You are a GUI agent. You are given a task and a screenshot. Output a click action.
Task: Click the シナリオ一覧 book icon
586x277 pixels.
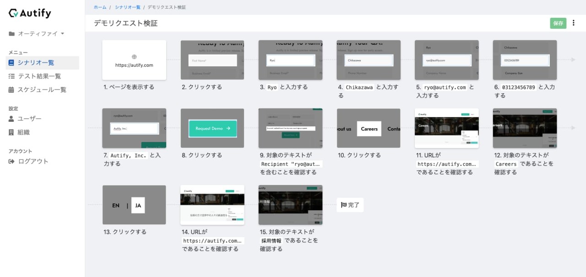[11, 63]
